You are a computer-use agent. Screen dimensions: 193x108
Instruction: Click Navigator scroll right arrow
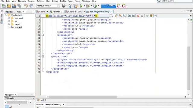(x=30, y=102)
